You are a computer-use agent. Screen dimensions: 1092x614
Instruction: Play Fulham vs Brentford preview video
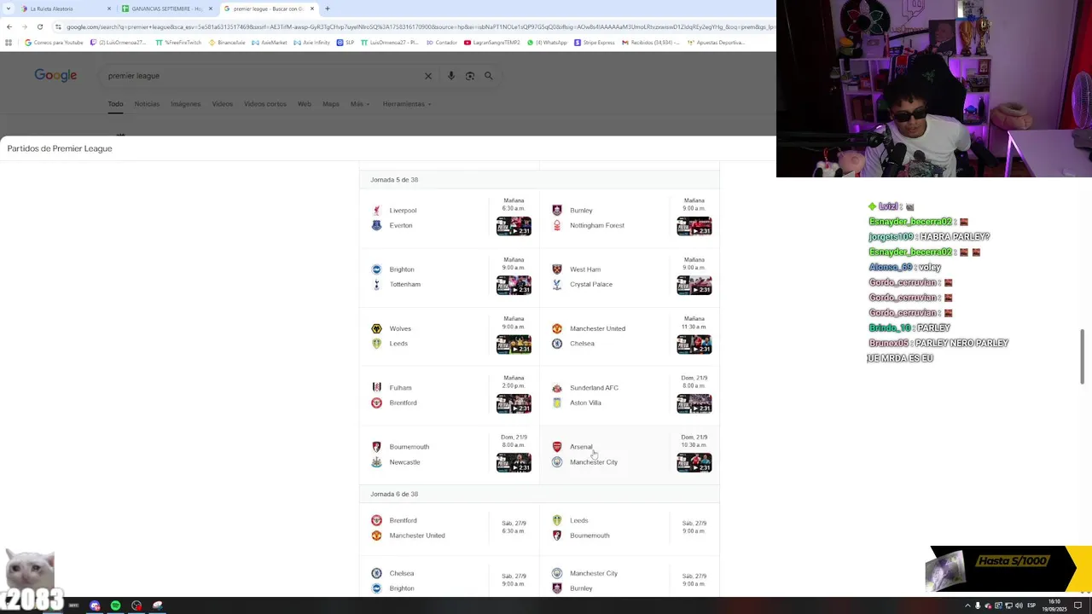(x=514, y=403)
